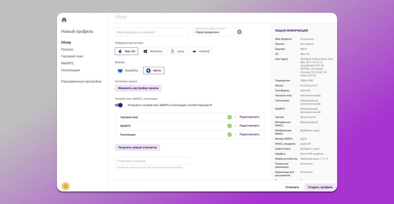
Task: Click the Стартовая страница input field
Action: pyautogui.click(x=153, y=161)
